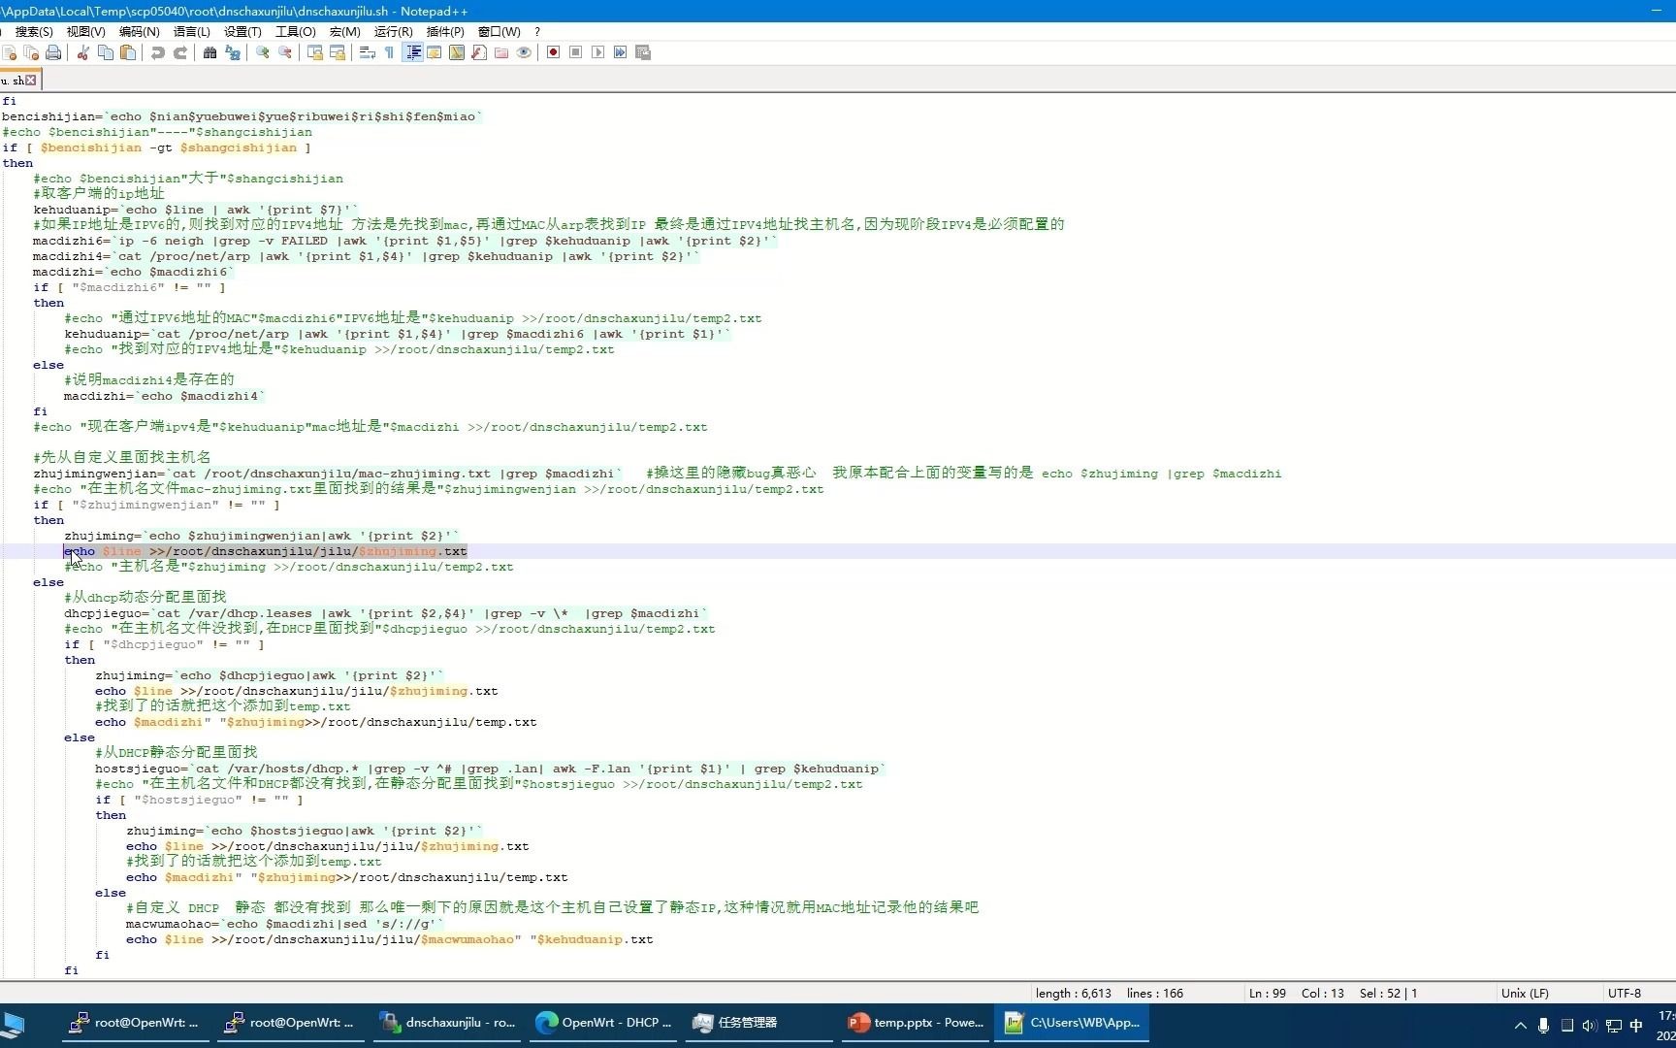The image size is (1676, 1048).
Task: Click the Zoom Out magnifier icon
Action: pyautogui.click(x=285, y=52)
